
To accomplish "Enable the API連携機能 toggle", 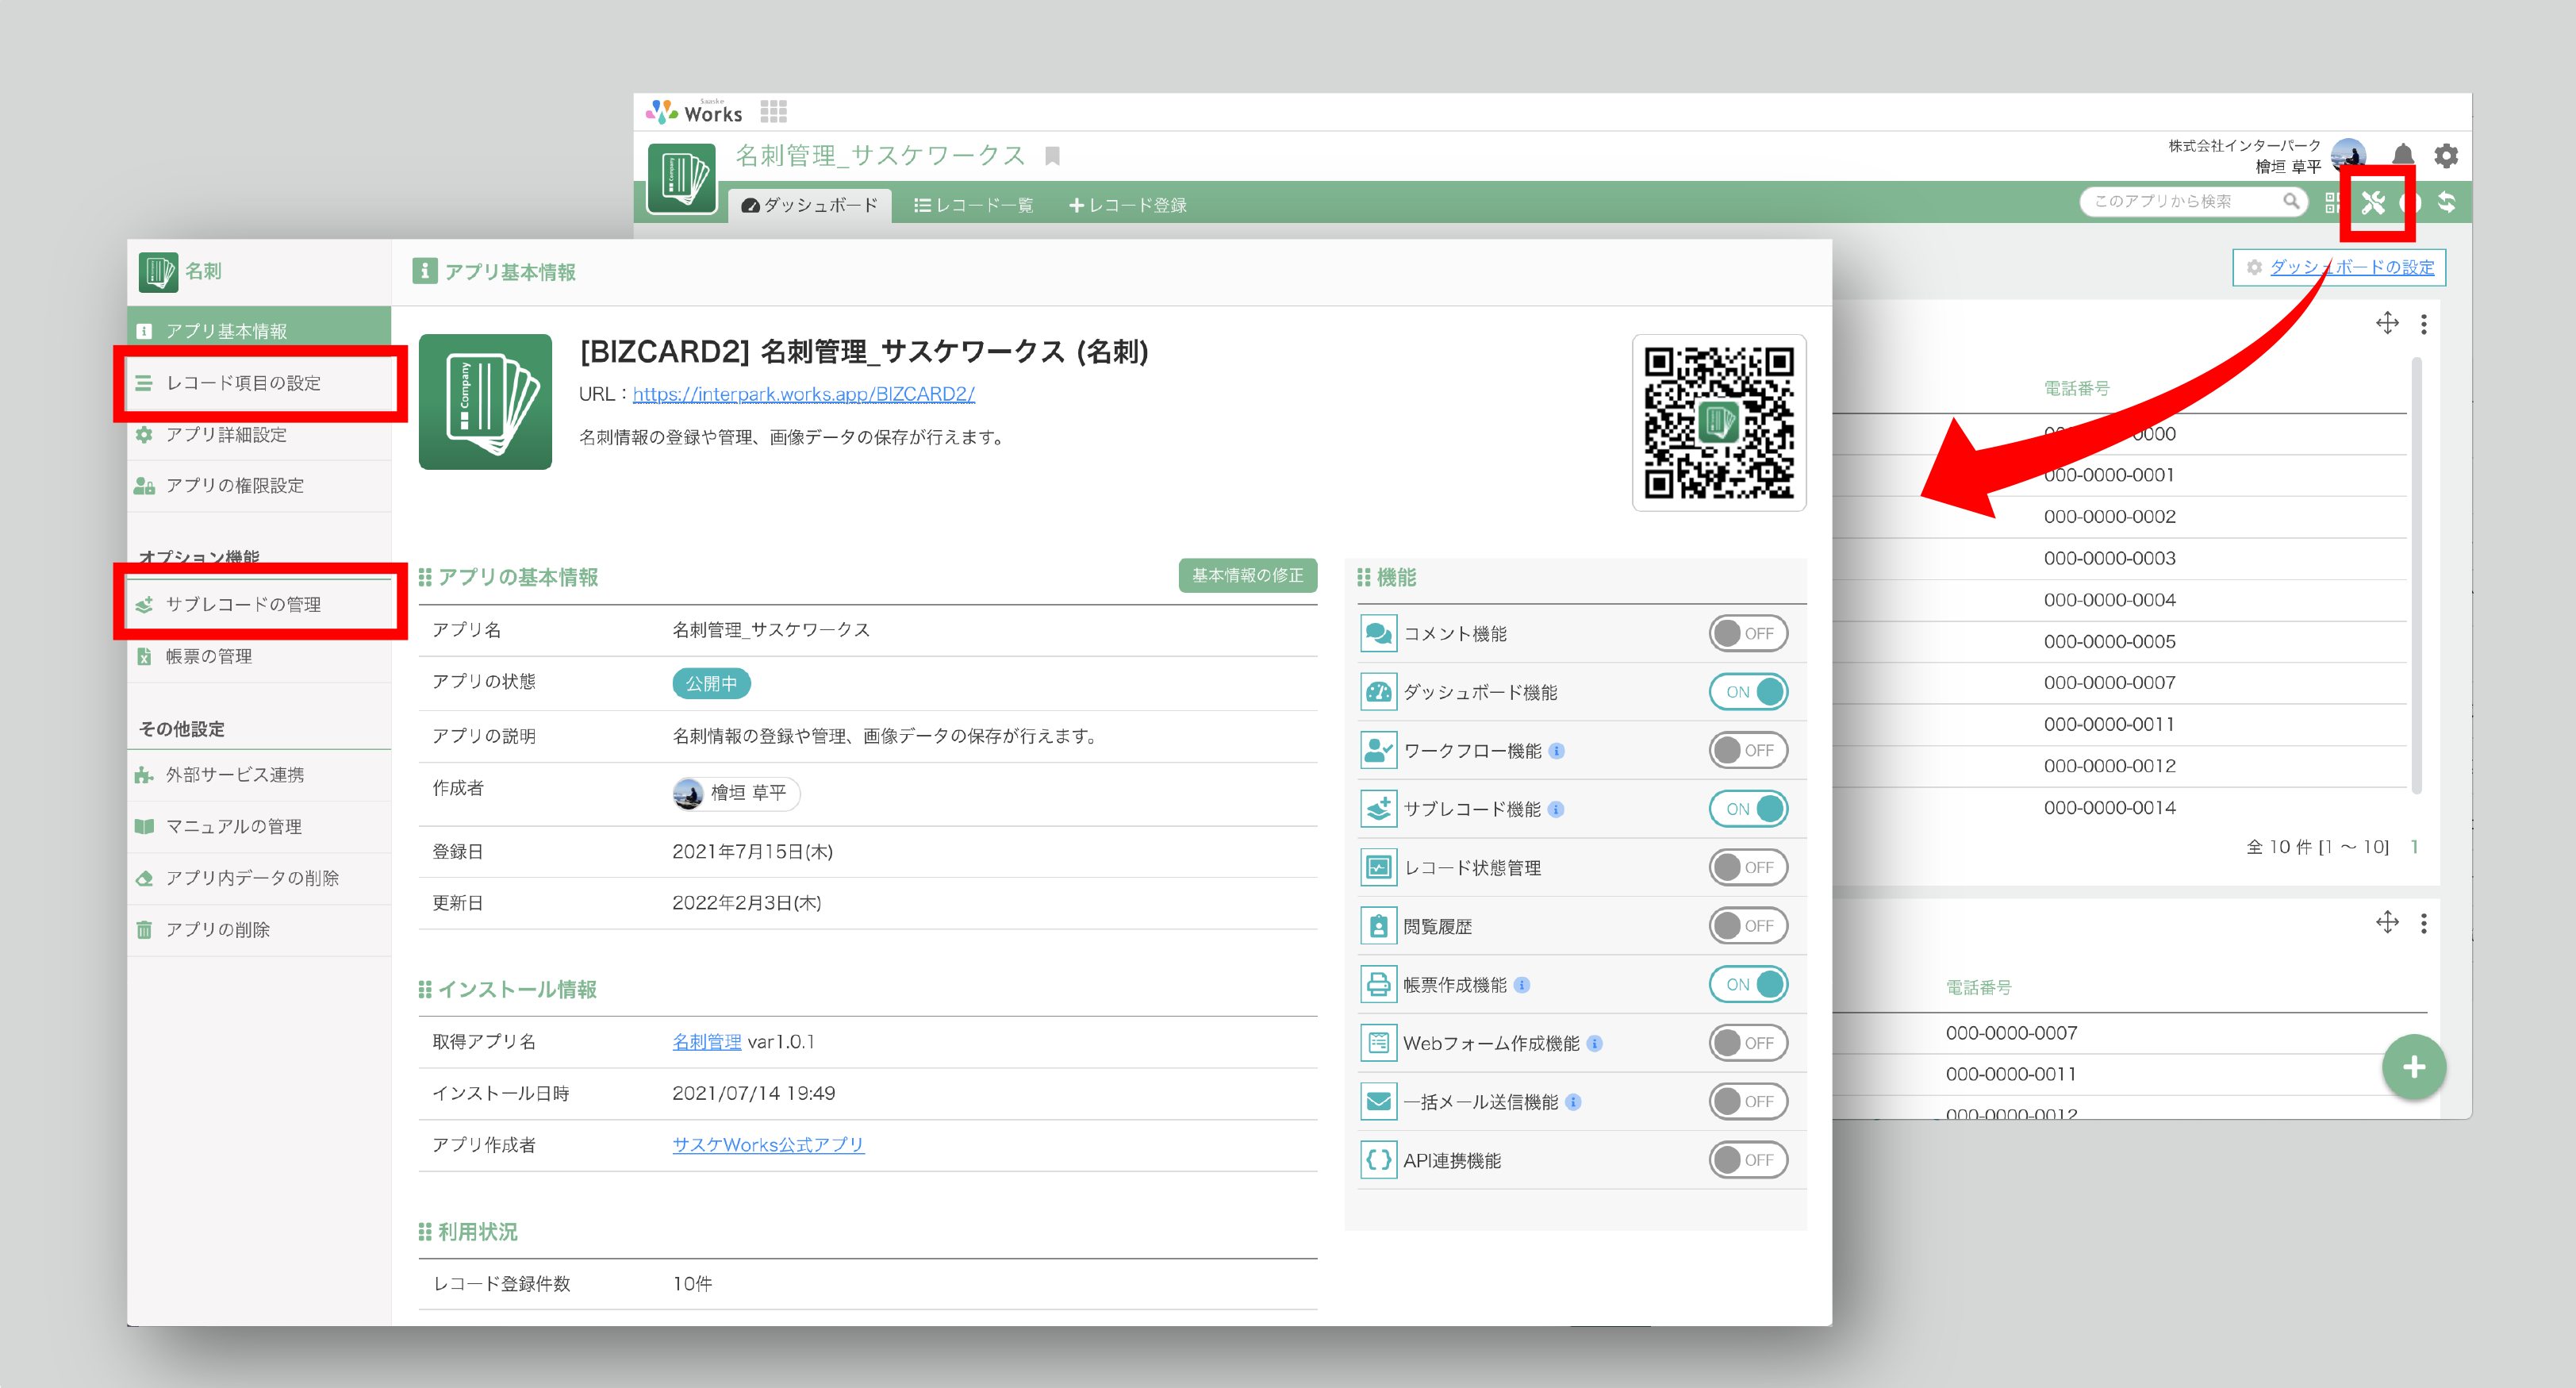I will [x=1748, y=1160].
